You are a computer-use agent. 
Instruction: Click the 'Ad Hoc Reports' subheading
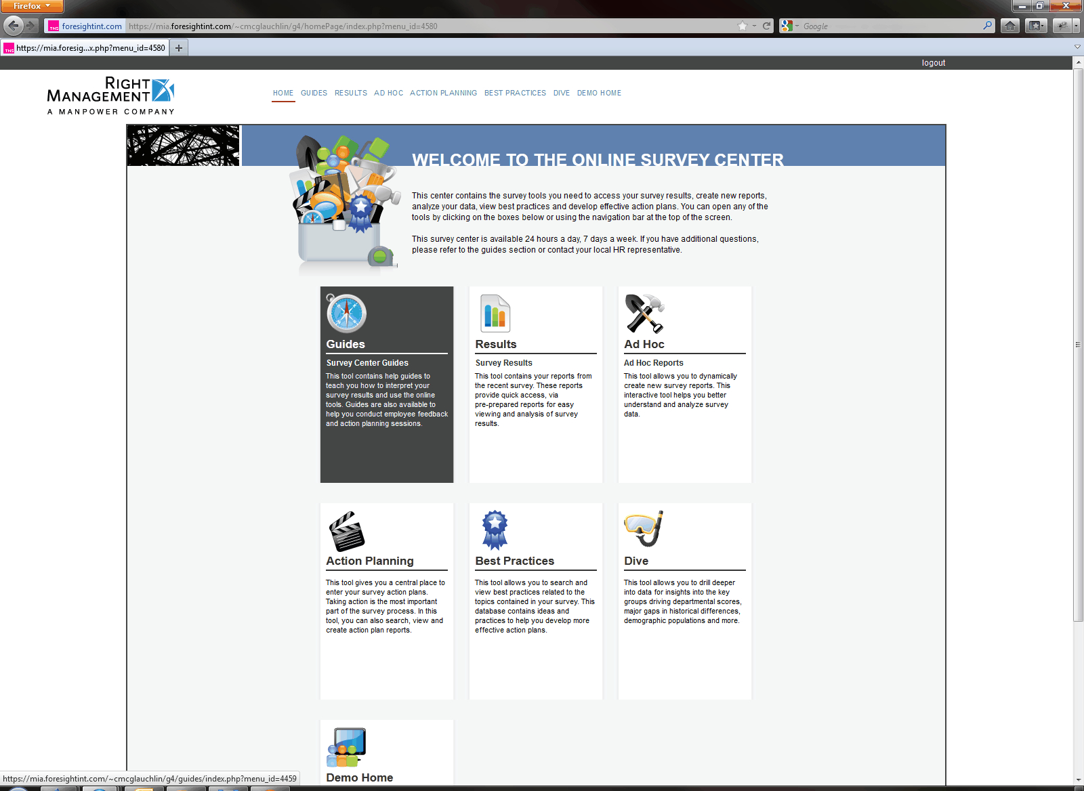point(654,363)
